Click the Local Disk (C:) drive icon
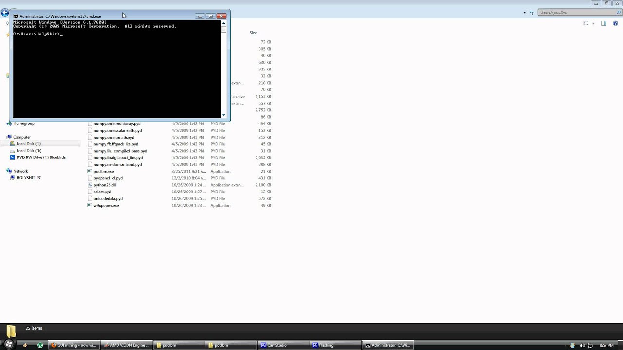This screenshot has width=623, height=350. point(12,144)
